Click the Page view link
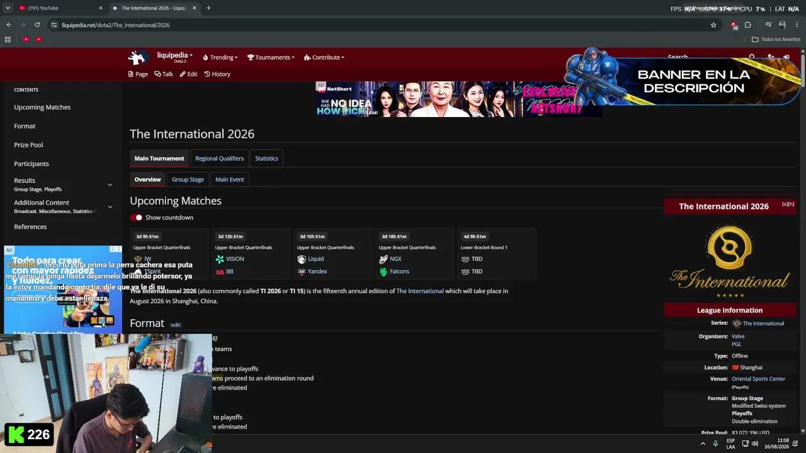This screenshot has width=806, height=453. (138, 74)
